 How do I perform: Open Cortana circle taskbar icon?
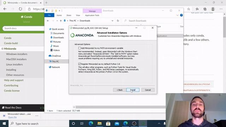(x=73, y=123)
